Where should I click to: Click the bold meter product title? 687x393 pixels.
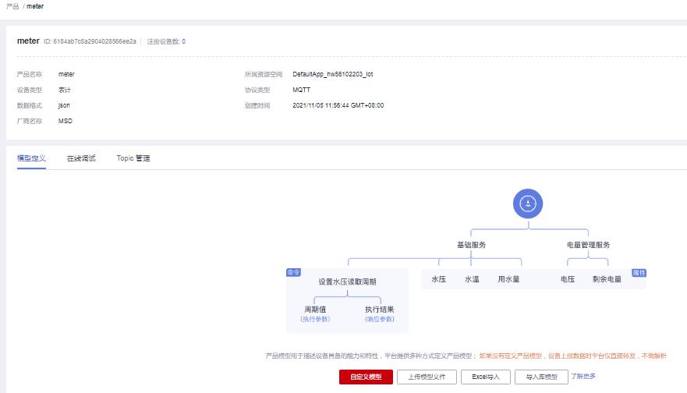[x=28, y=41]
